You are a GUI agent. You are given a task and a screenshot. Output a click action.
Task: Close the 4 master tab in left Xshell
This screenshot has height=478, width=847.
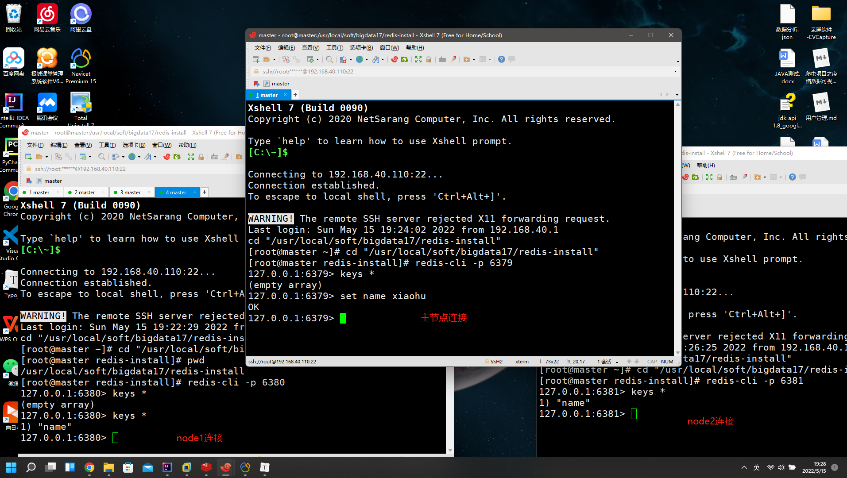(194, 192)
